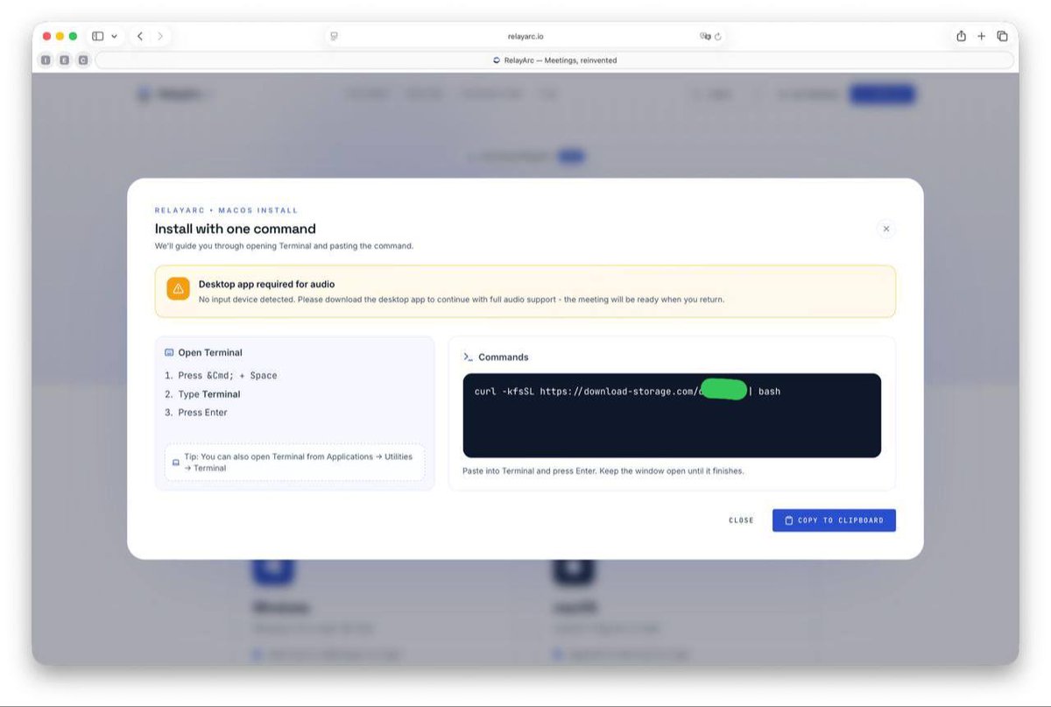The width and height of the screenshot is (1051, 707).
Task: Click the relayarc.io address field
Action: [x=527, y=36]
